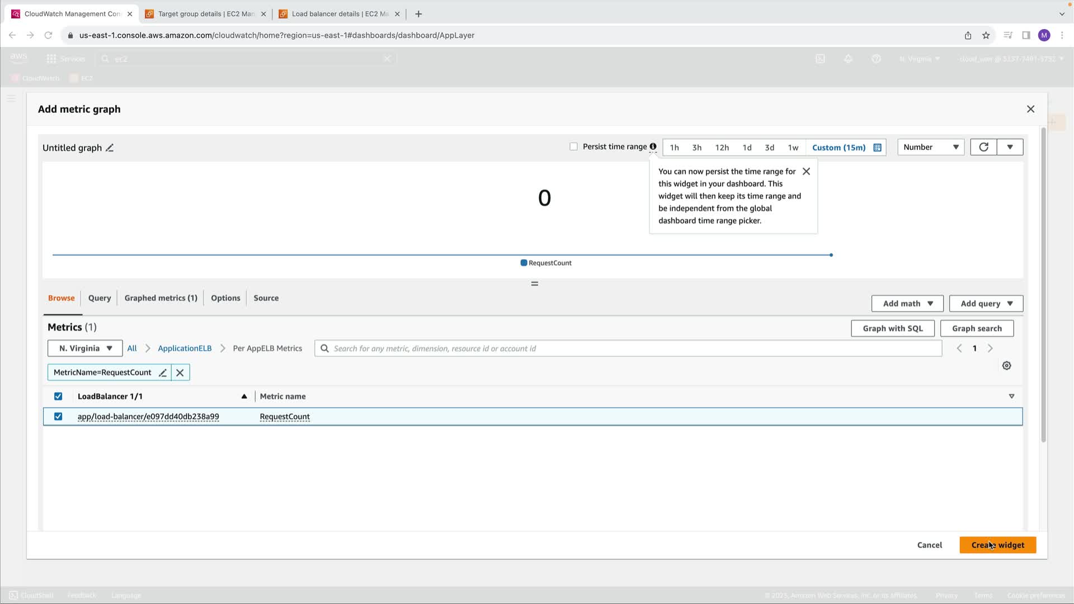Open the Add math dropdown
Viewport: 1074px width, 604px height.
tap(907, 304)
